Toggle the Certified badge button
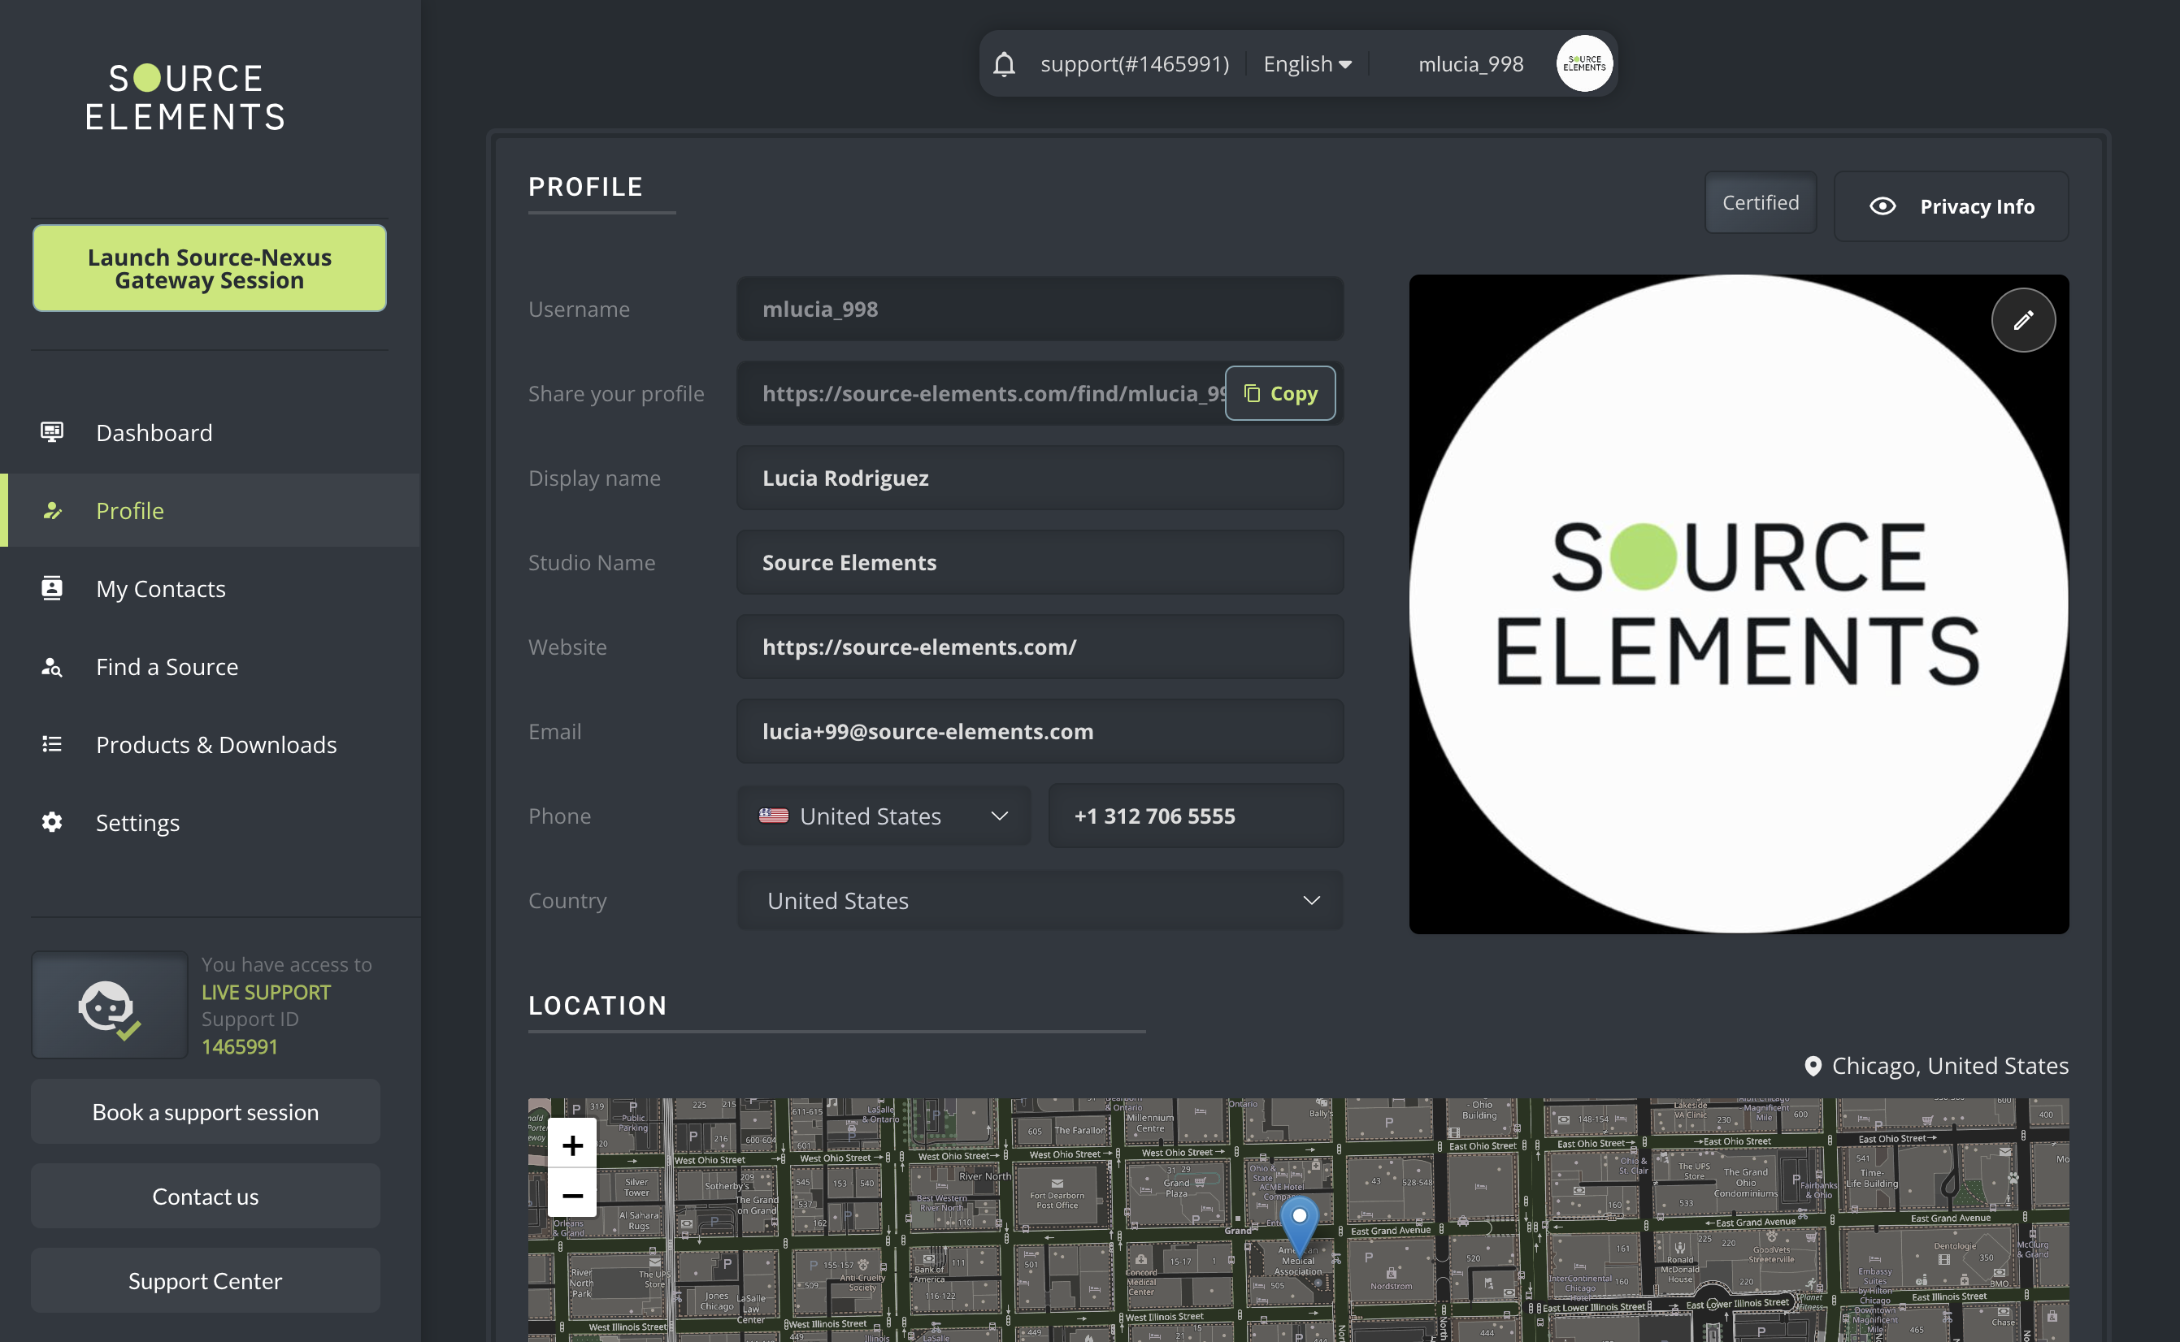Viewport: 2180px width, 1342px height. 1759,203
